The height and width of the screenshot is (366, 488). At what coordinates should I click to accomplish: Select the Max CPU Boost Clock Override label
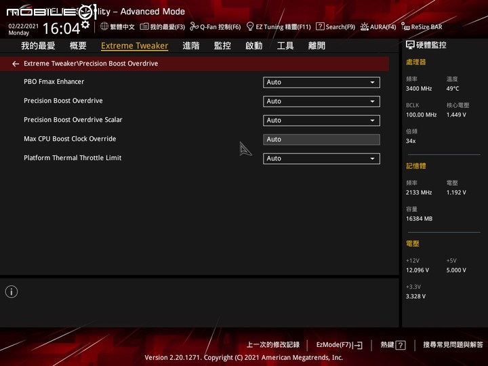coord(70,139)
